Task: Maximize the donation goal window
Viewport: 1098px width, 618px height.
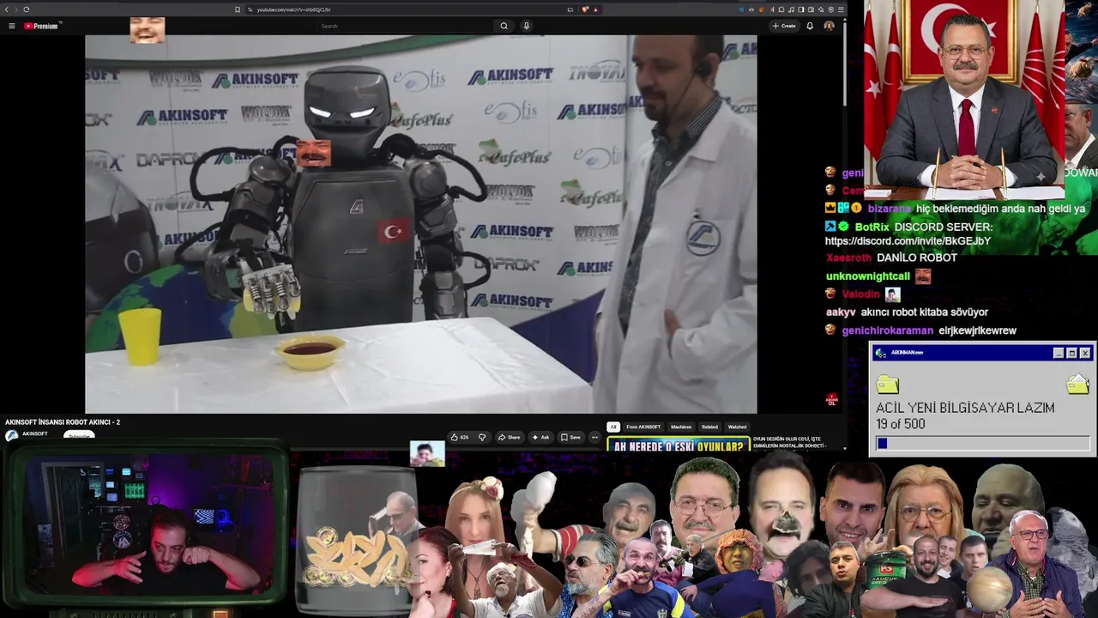Action: pos(1071,353)
